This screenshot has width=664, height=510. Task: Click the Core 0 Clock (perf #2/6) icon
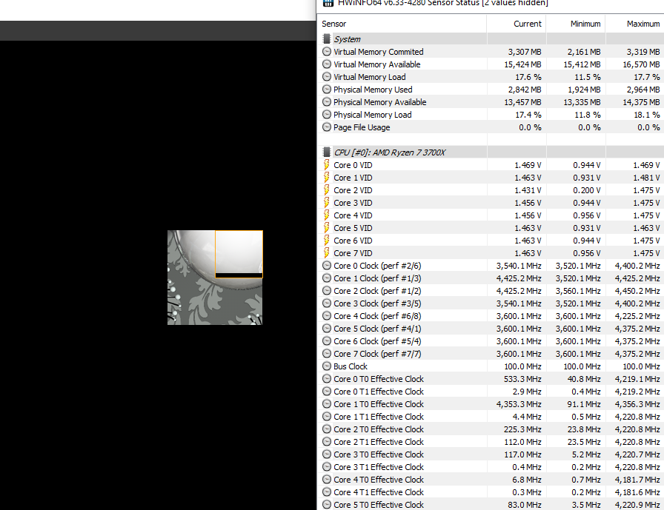(x=327, y=266)
